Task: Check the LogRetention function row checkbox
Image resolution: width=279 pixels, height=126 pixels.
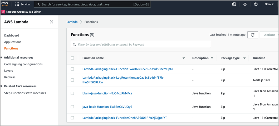Action: [72, 80]
